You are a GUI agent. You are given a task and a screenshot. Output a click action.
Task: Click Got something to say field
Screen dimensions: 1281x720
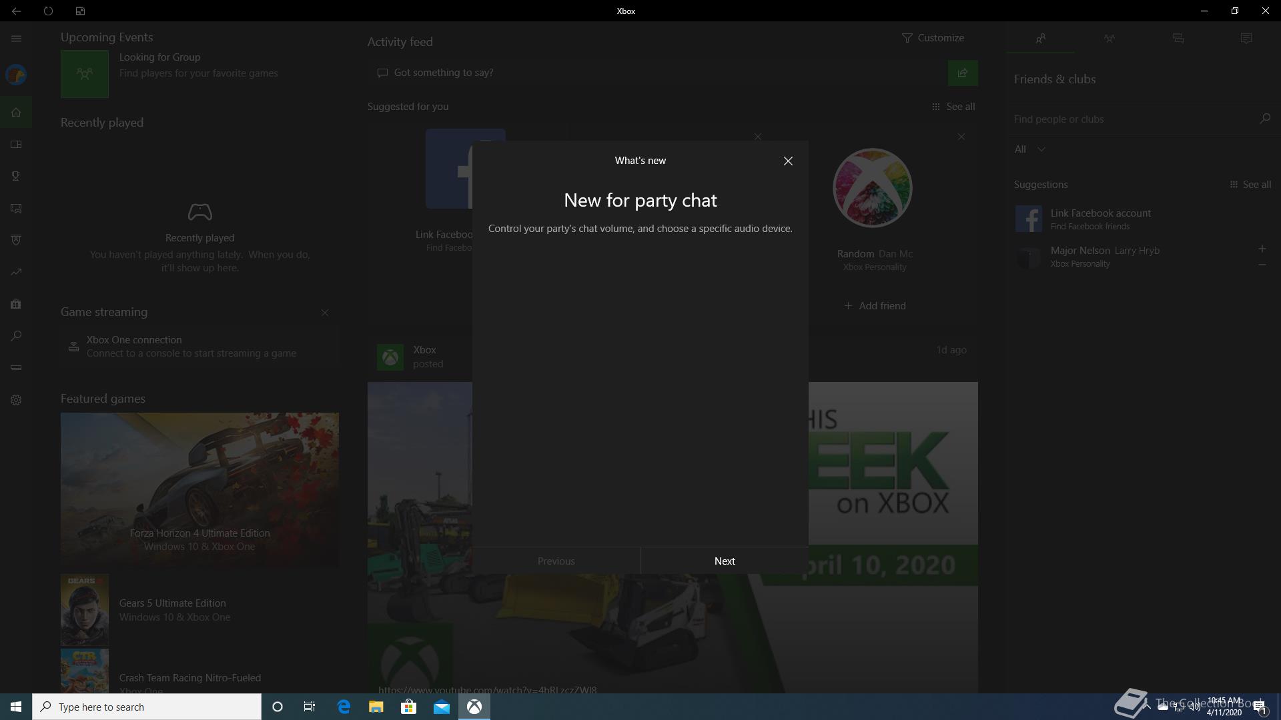(x=657, y=73)
